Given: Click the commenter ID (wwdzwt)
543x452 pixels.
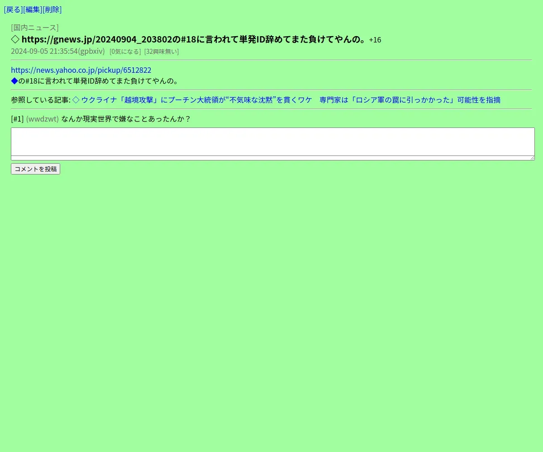Looking at the screenshot, I should [43, 119].
